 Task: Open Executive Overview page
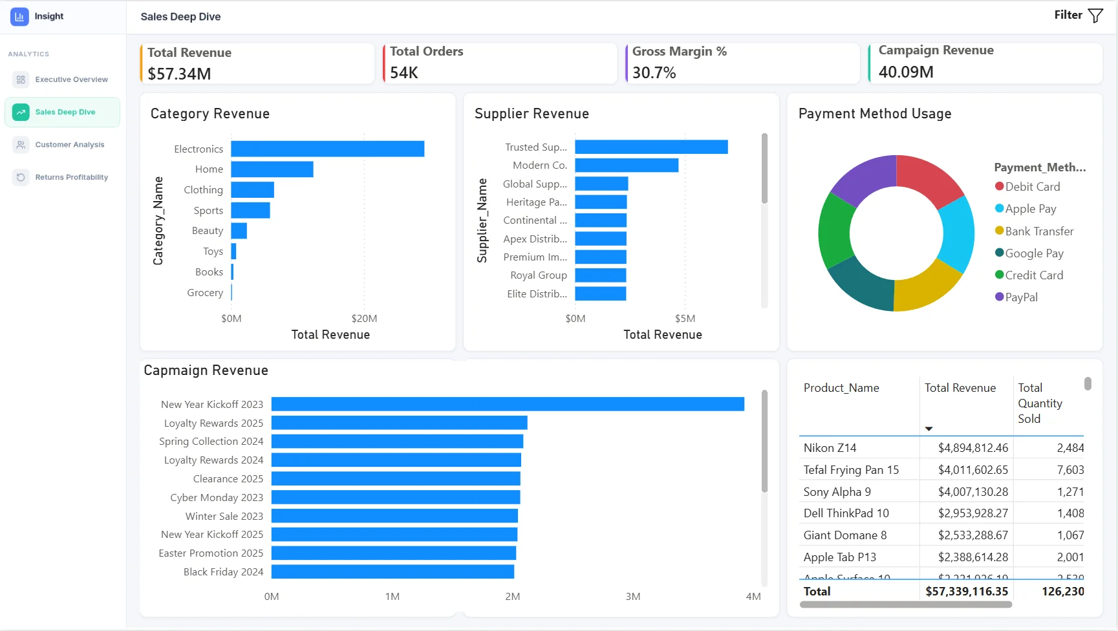coord(62,80)
